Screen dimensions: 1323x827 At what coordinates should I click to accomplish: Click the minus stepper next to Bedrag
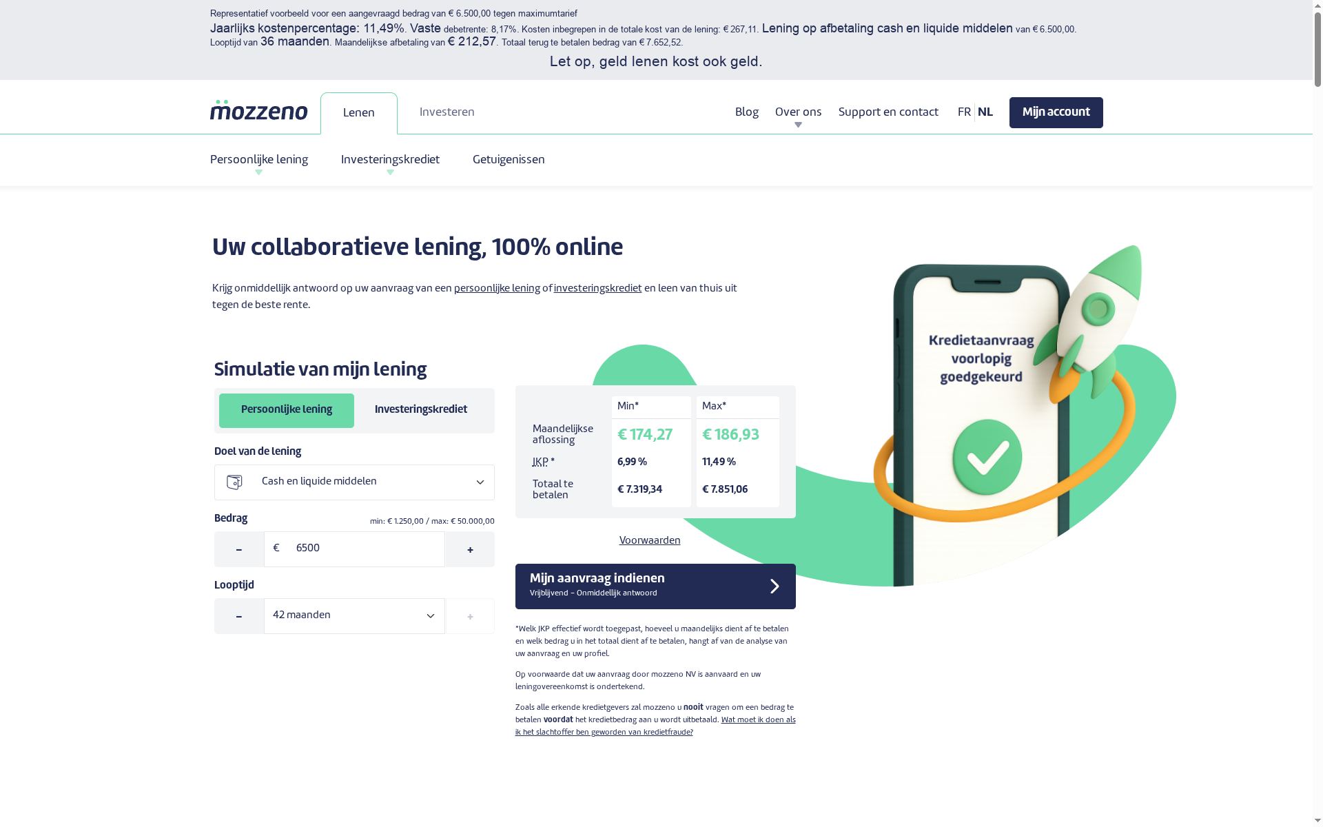pyautogui.click(x=239, y=549)
